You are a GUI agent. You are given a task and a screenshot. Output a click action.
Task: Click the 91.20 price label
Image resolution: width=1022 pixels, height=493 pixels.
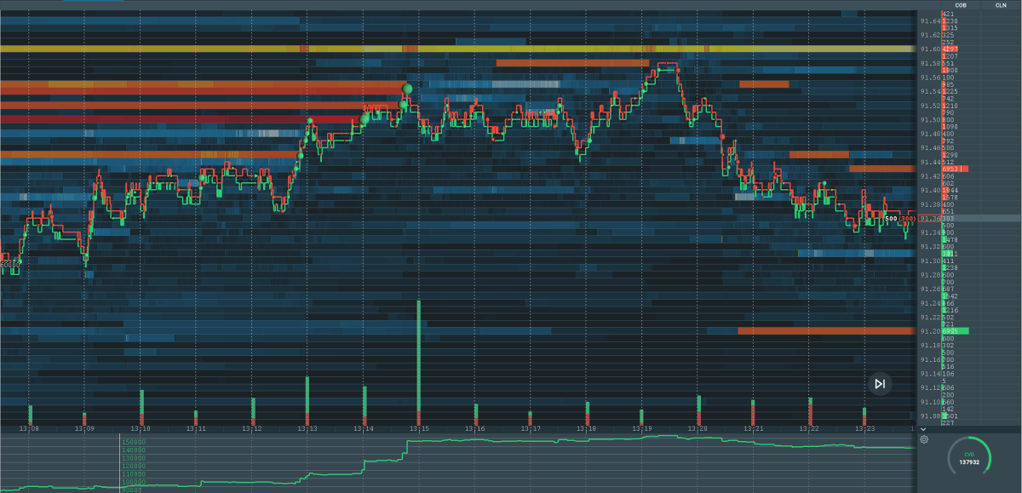click(928, 330)
